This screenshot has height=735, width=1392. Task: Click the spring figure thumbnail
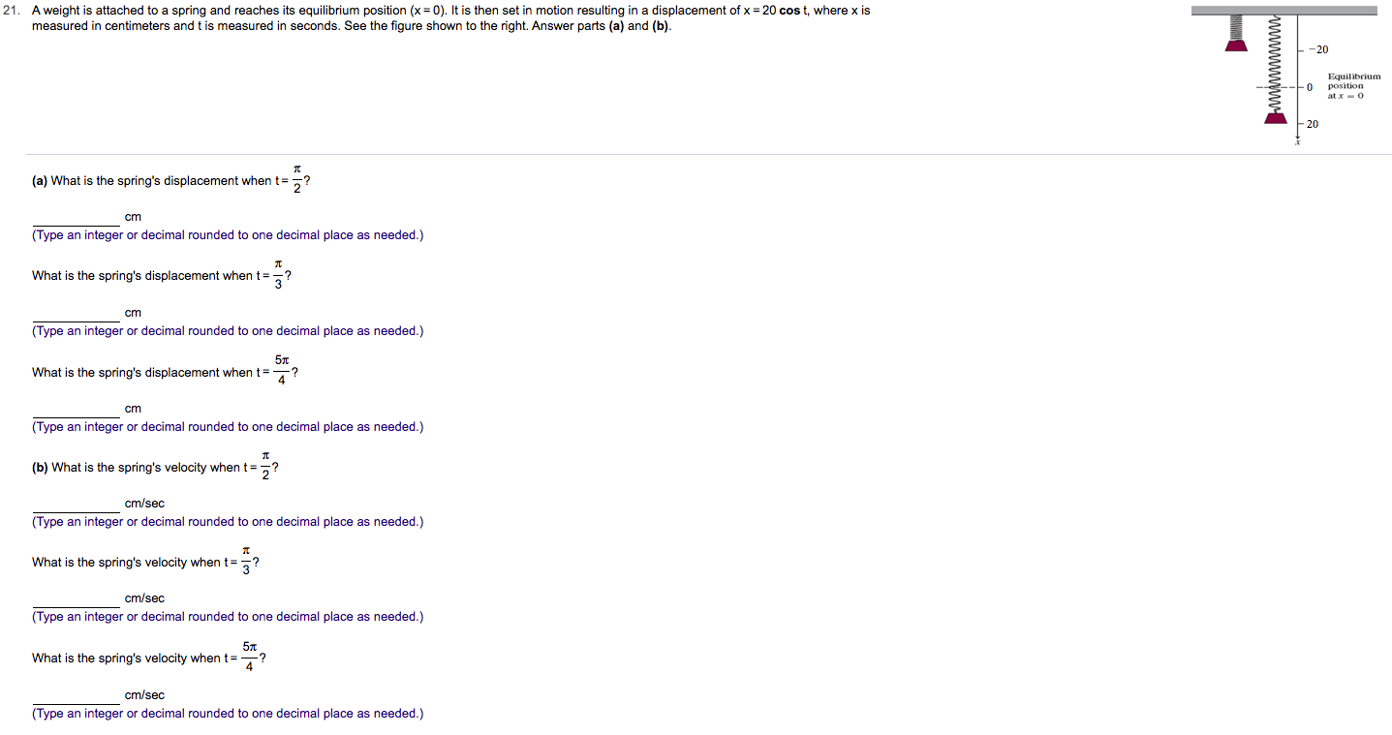pyautogui.click(x=1284, y=77)
